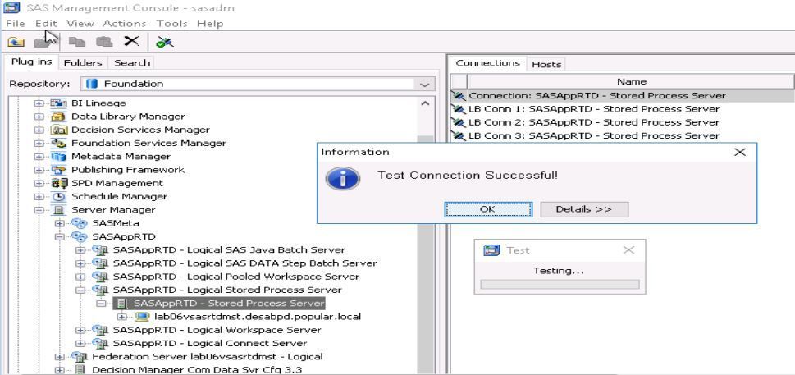Open the Edit menu

tap(46, 23)
